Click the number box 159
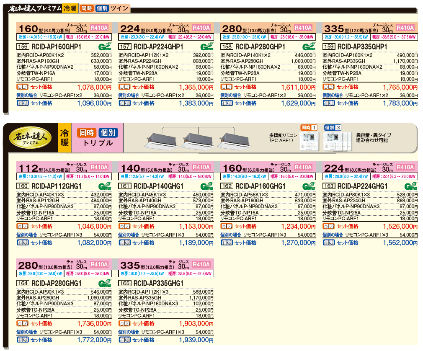The image size is (423, 351). click(329, 46)
